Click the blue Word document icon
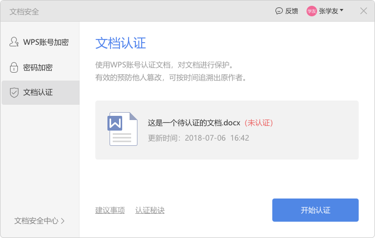This screenshot has width=375, height=238. click(123, 129)
